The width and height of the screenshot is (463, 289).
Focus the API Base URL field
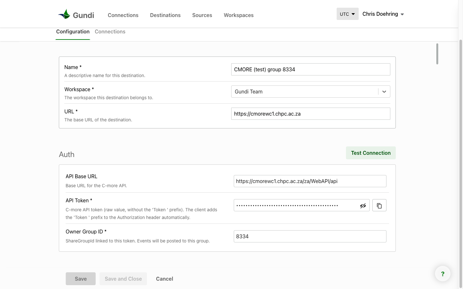pyautogui.click(x=310, y=181)
